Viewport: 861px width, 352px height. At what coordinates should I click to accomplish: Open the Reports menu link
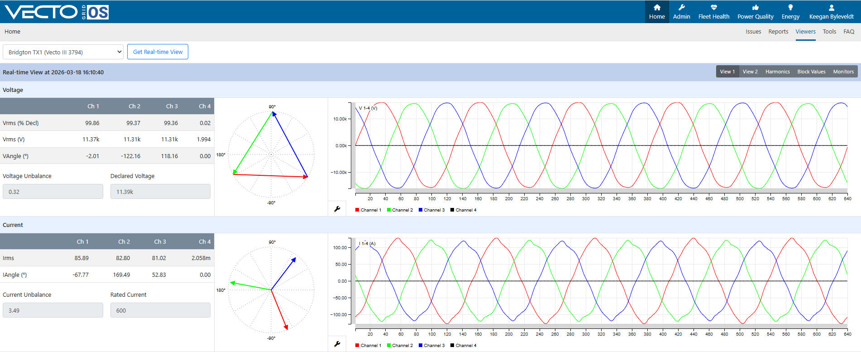pos(778,32)
